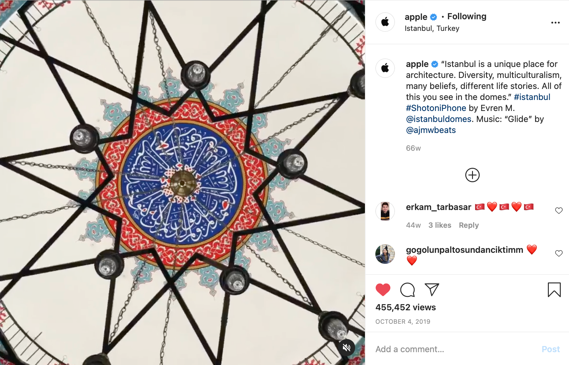Click the red heart like icon
Screen dimensions: 569x365
(383, 290)
